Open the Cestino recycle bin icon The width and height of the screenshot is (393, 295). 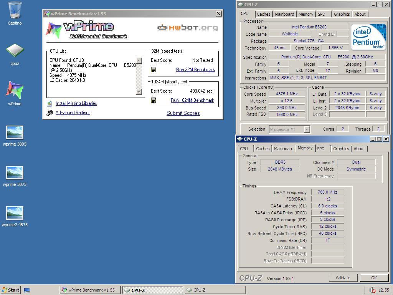[x=15, y=10]
